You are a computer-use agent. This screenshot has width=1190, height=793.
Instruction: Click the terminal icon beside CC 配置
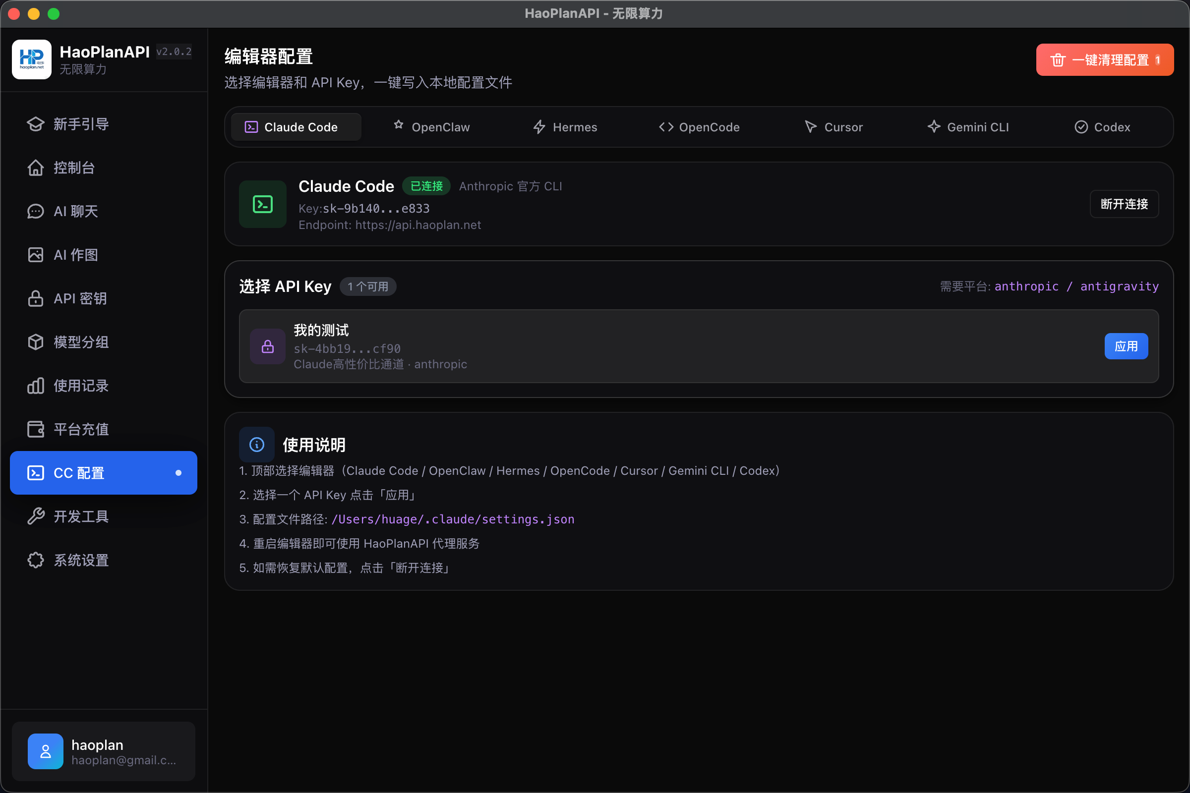click(x=35, y=473)
